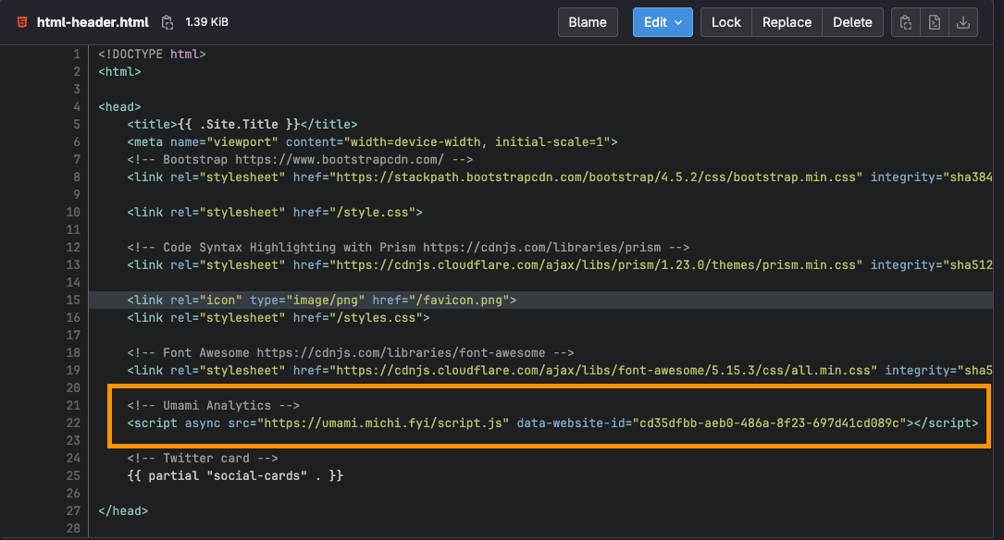Download the file with the download icon

pyautogui.click(x=963, y=22)
